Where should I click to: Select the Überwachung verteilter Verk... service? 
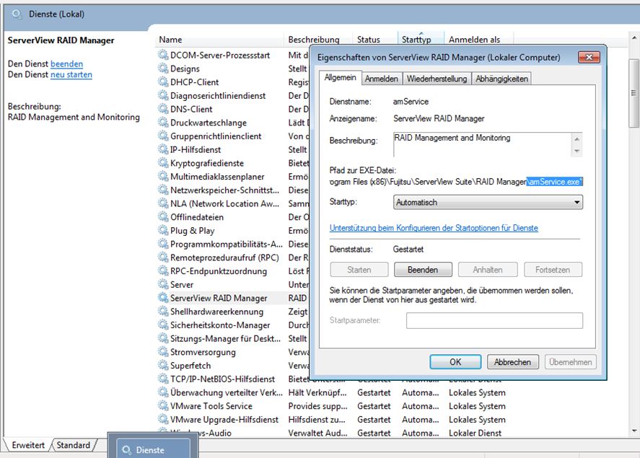332,392
